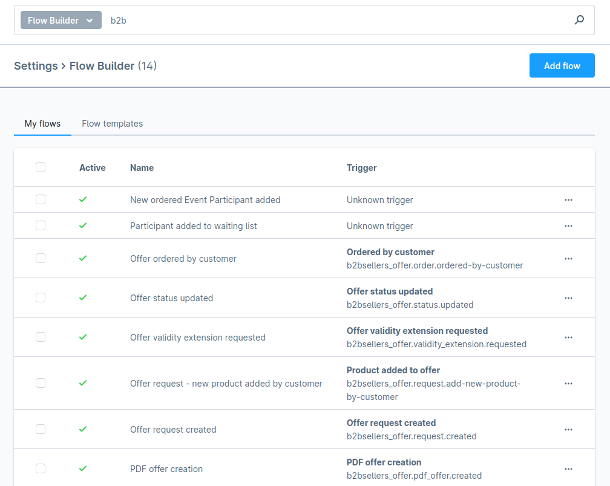Viewport: 610px width, 486px height.
Task: Check the PDF offer creation row checkbox
Action: (x=41, y=468)
